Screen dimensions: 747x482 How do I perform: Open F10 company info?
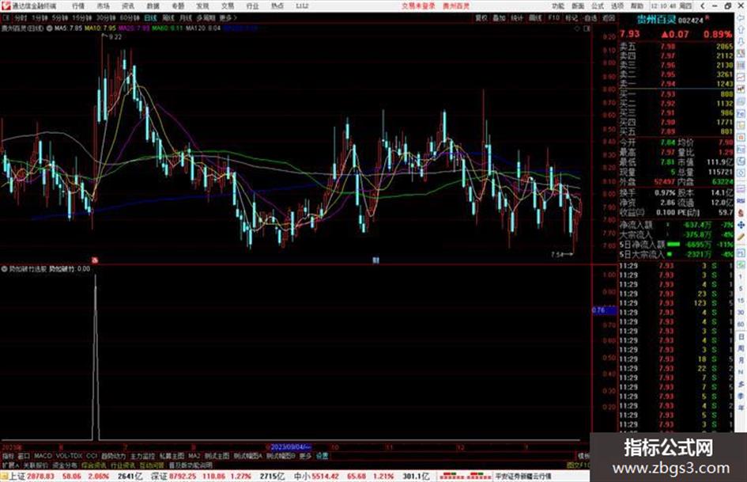click(553, 17)
